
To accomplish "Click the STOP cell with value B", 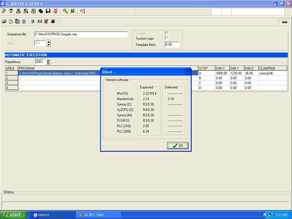I will pyautogui.click(x=206, y=78).
